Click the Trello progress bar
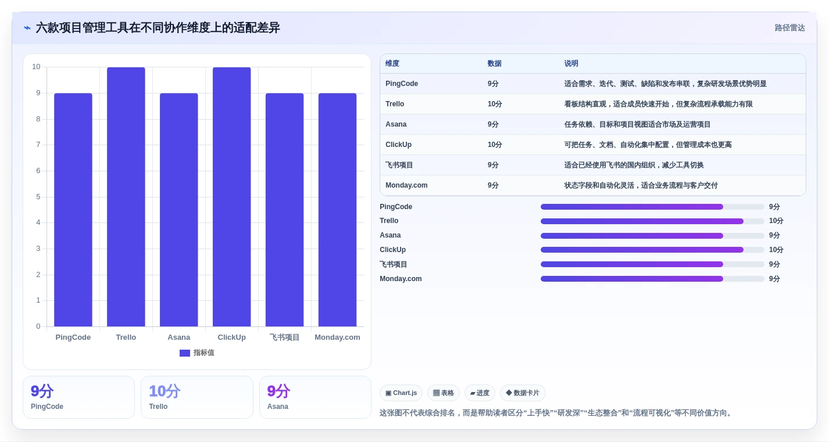This screenshot has height=442, width=829. click(652, 221)
